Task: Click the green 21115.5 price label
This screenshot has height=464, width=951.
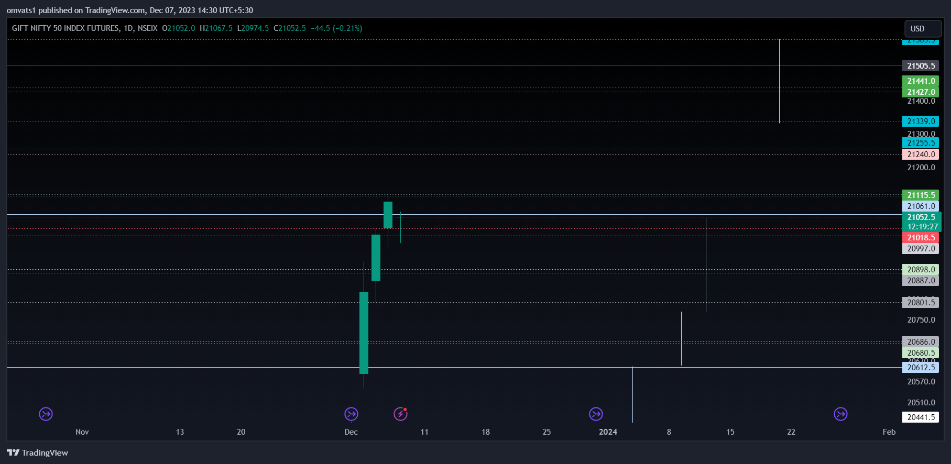Action: (x=921, y=195)
